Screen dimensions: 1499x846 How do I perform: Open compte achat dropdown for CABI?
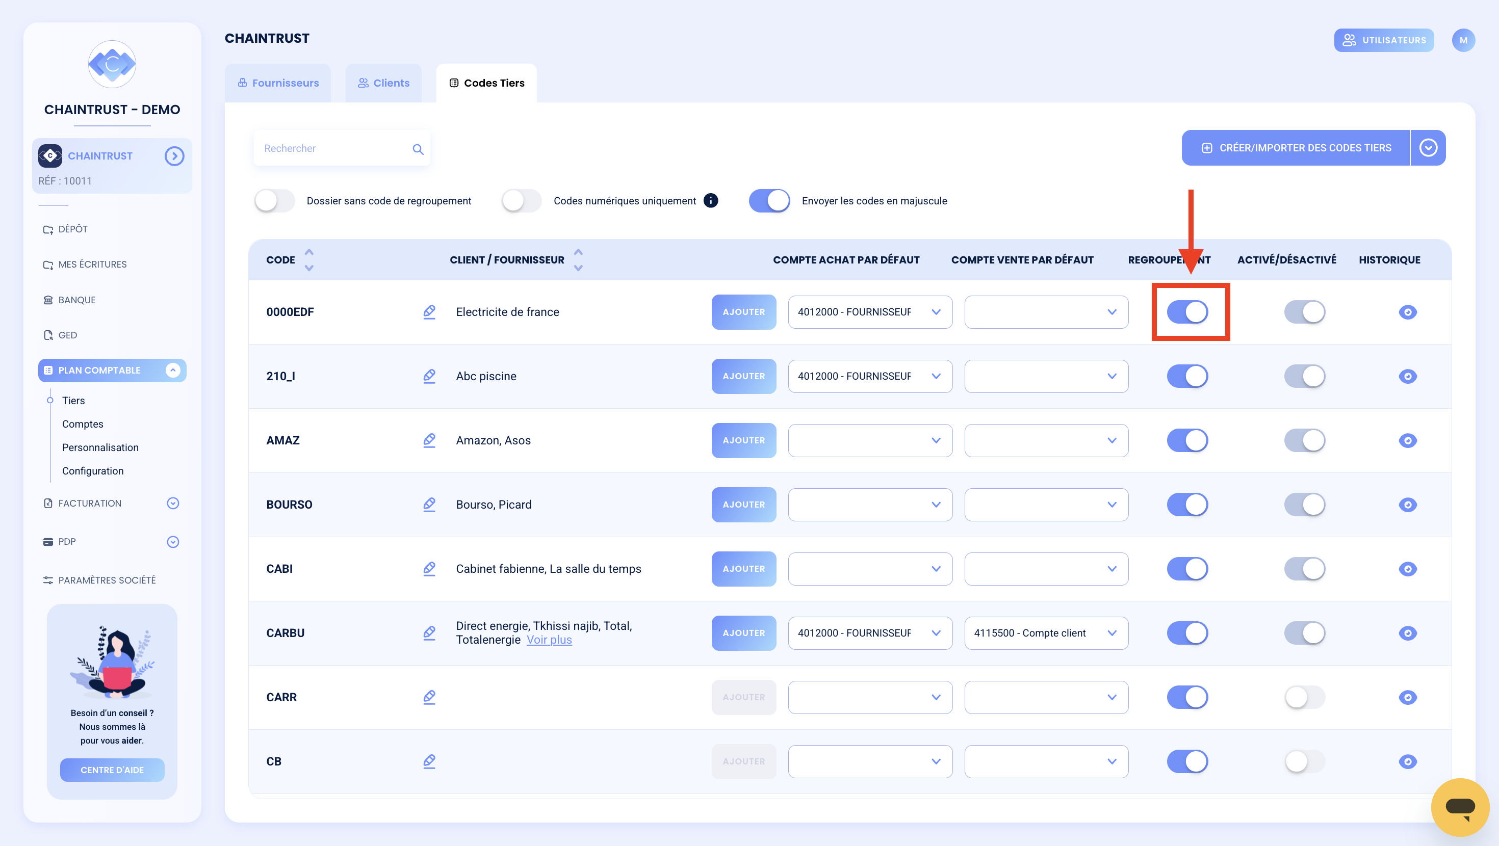870,568
